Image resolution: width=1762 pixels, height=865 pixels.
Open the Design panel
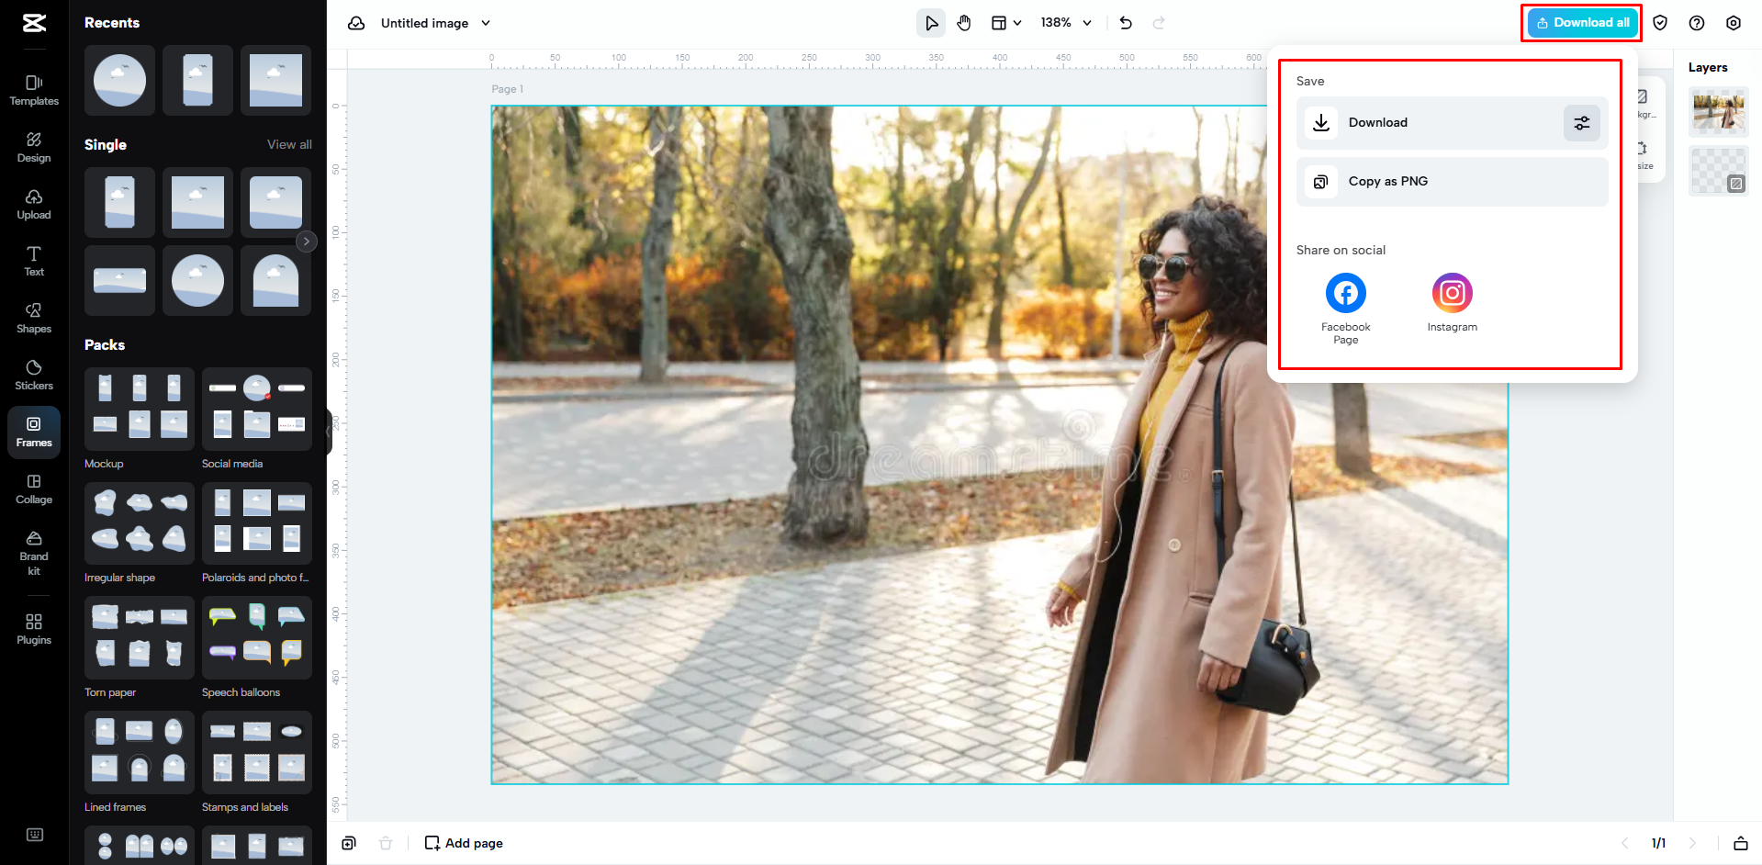point(34,147)
